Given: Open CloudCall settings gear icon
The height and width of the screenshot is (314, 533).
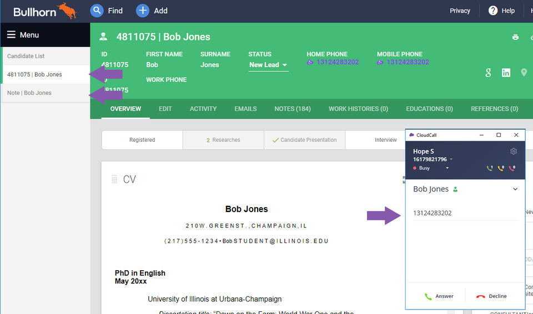Looking at the screenshot, I should point(513,151).
